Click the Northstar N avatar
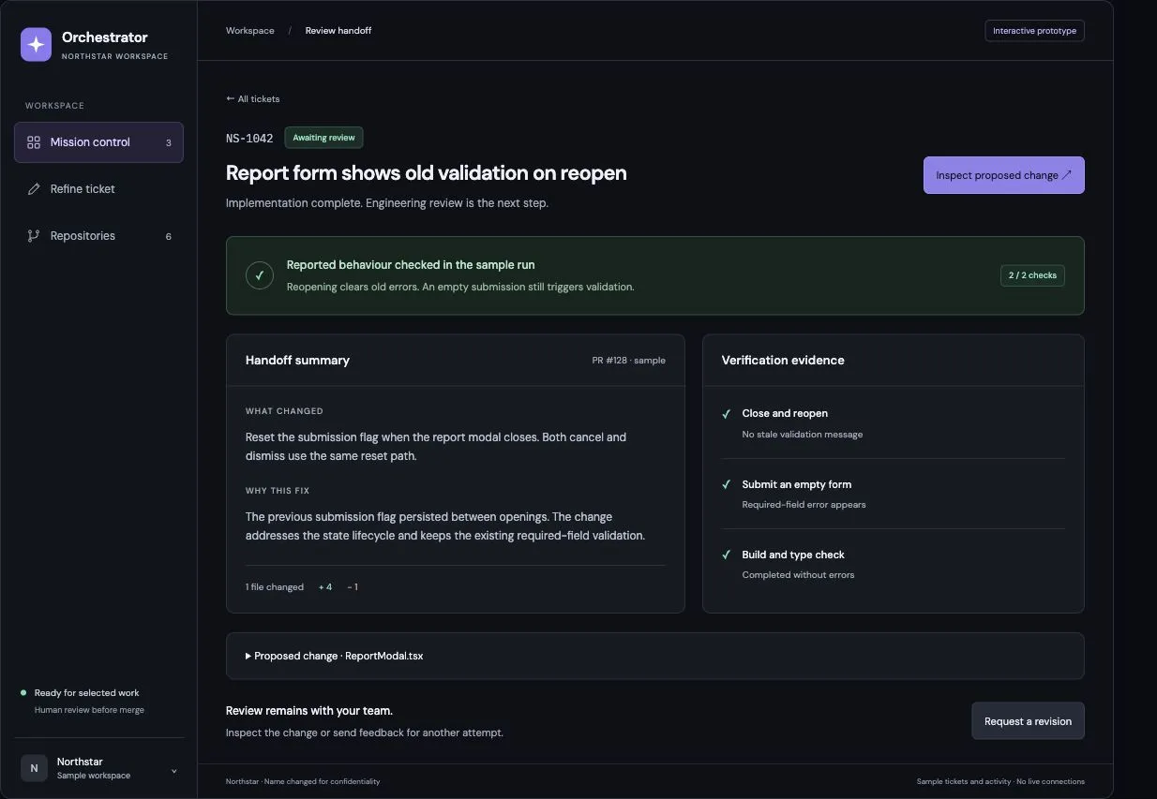1157x799 pixels. click(34, 768)
